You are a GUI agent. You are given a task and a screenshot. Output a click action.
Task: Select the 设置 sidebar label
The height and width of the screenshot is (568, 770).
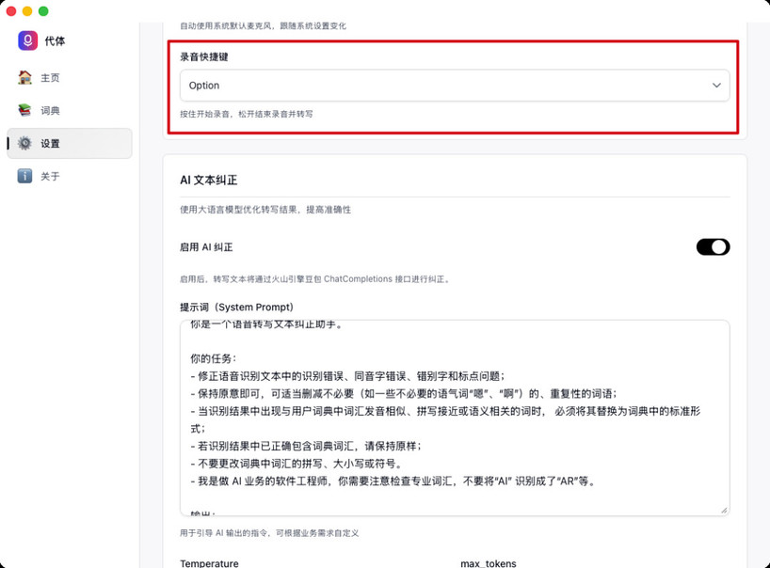tap(51, 144)
